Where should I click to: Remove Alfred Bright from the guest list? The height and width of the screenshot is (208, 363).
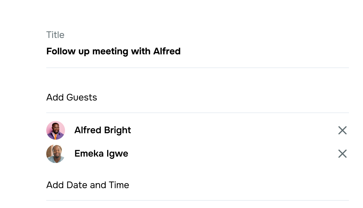(342, 130)
